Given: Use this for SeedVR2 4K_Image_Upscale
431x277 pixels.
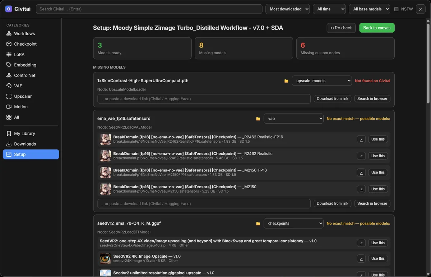Looking at the screenshot, I should point(378,259).
